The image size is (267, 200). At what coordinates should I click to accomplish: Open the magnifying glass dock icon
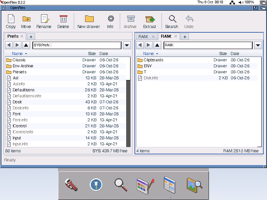[121, 185]
